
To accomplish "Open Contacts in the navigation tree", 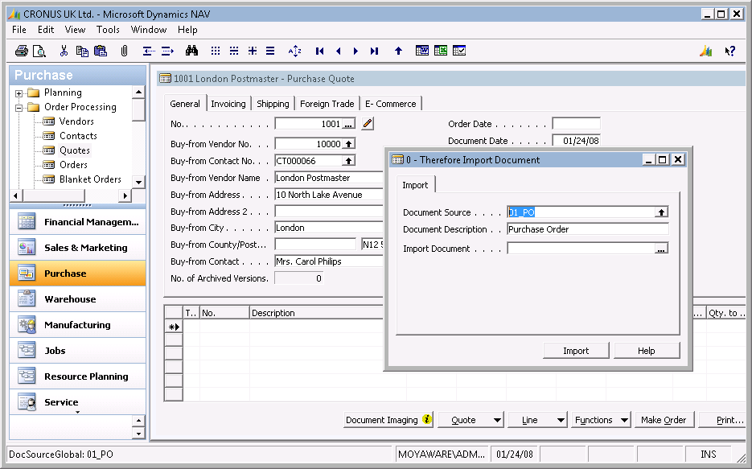I will pos(78,136).
